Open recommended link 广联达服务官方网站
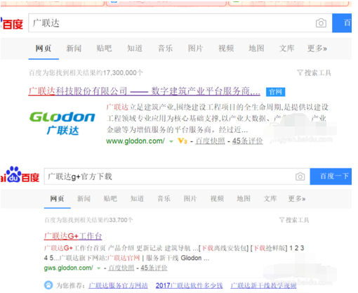This screenshot has width=358, height=293. click(118, 285)
